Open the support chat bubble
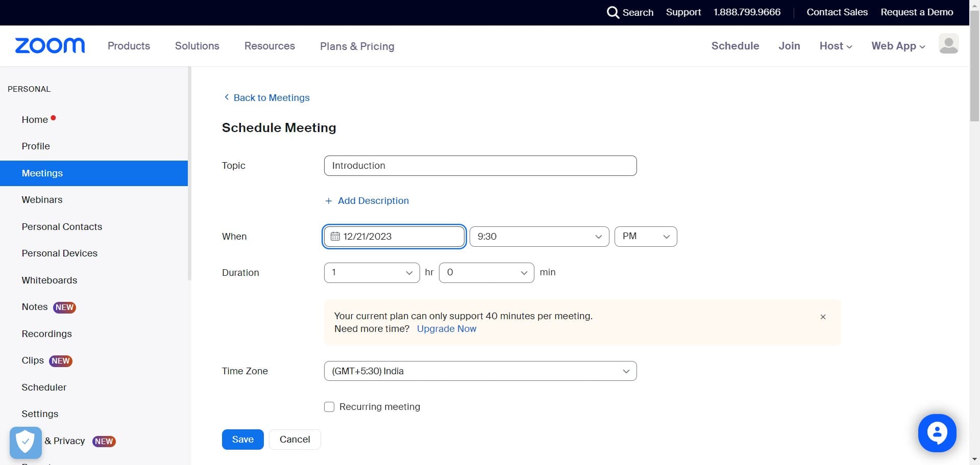The height and width of the screenshot is (465, 980). point(937,433)
